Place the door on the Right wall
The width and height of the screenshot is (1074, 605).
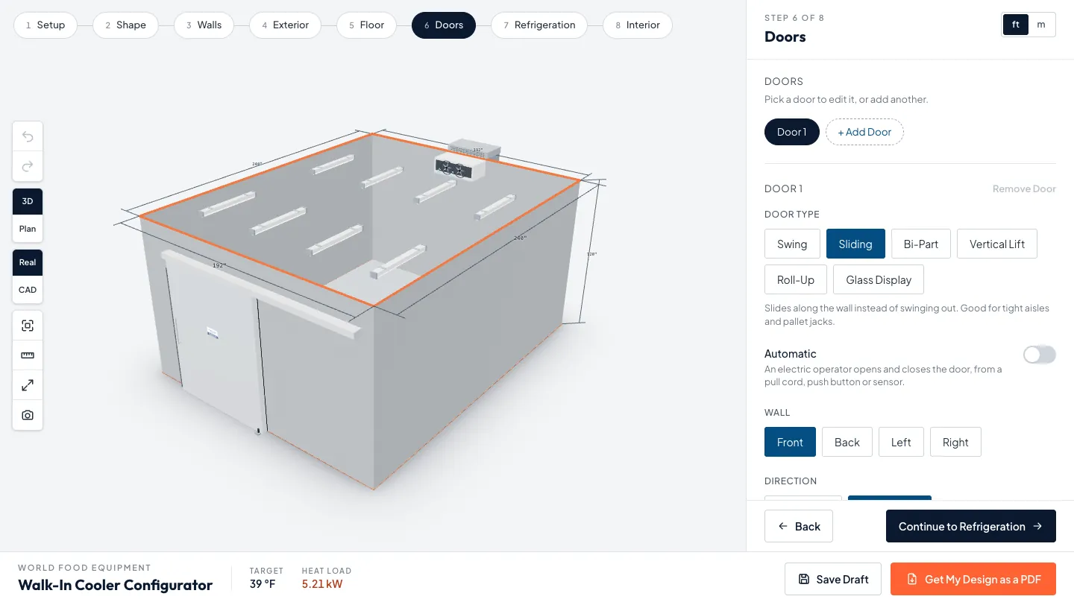coord(955,442)
